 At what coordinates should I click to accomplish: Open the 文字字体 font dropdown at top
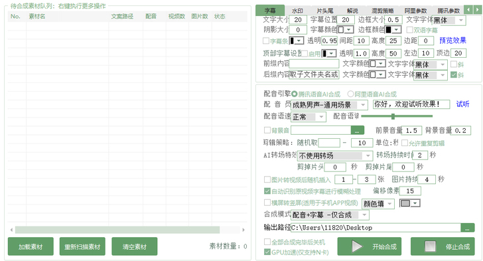click(x=448, y=21)
